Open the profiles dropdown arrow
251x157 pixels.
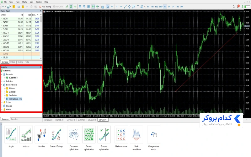10,7
